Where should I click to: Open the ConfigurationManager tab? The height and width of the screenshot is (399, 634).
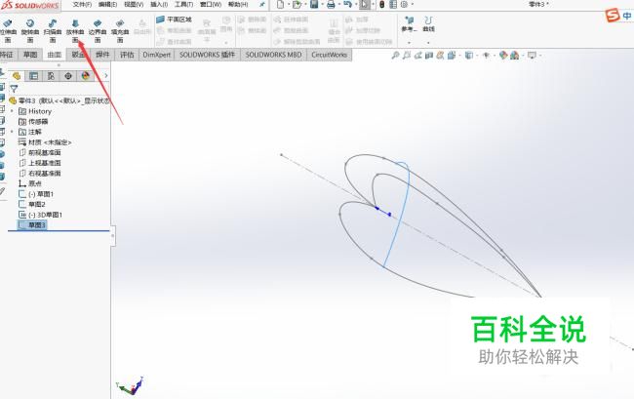click(51, 75)
